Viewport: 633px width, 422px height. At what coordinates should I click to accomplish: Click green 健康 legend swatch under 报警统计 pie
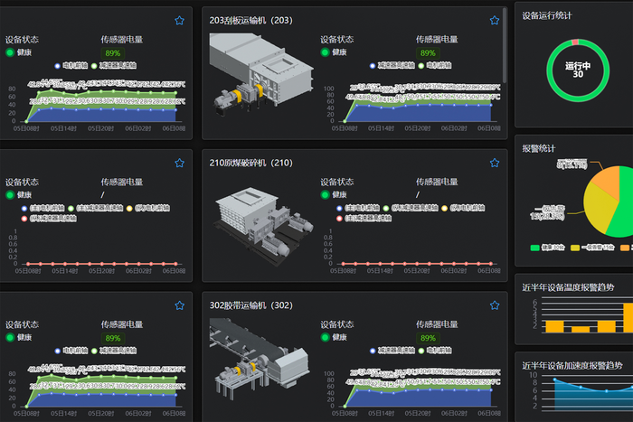click(x=533, y=247)
